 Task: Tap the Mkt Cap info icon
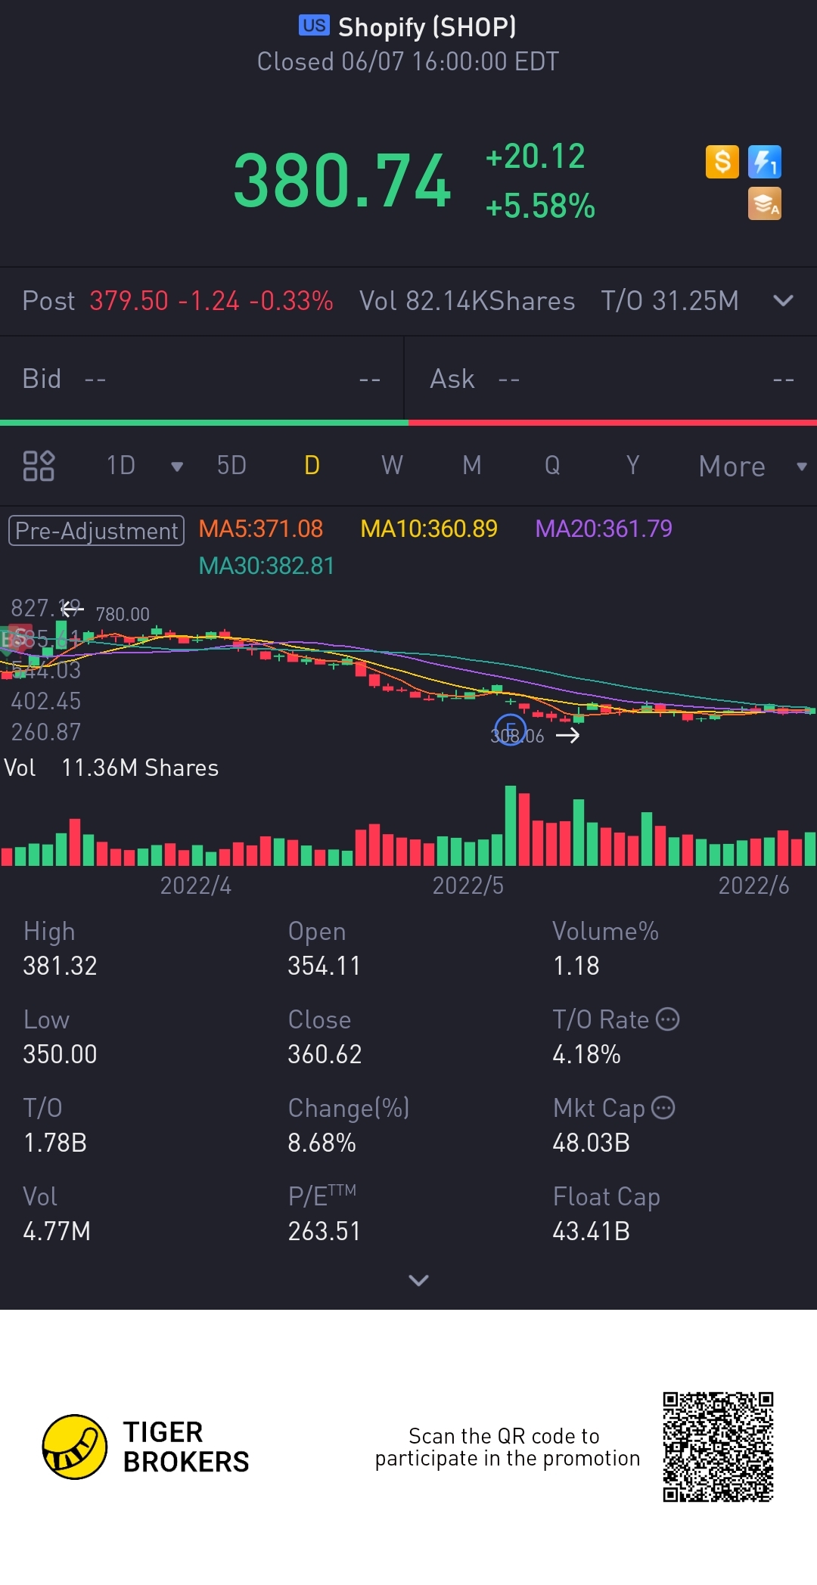coord(663,1108)
